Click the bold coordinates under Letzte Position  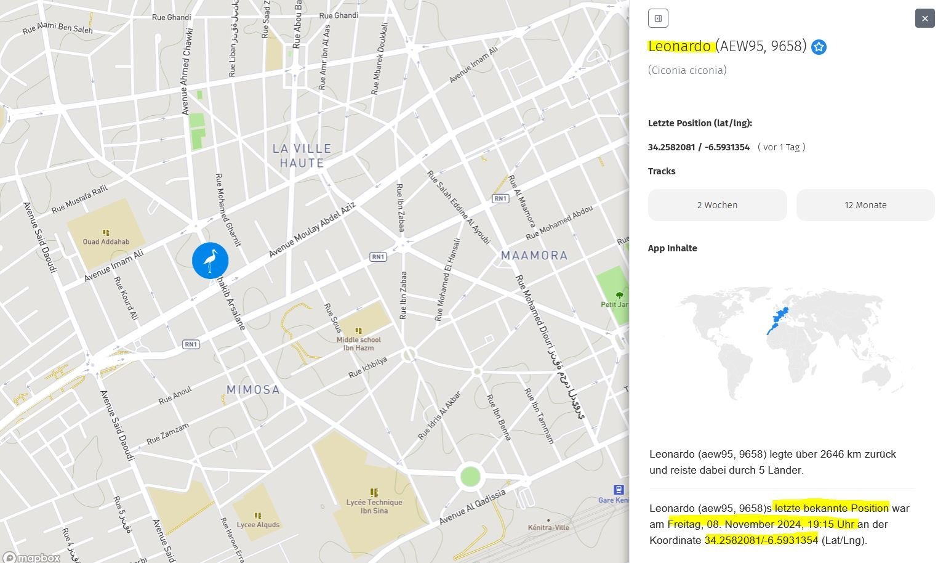pos(699,147)
